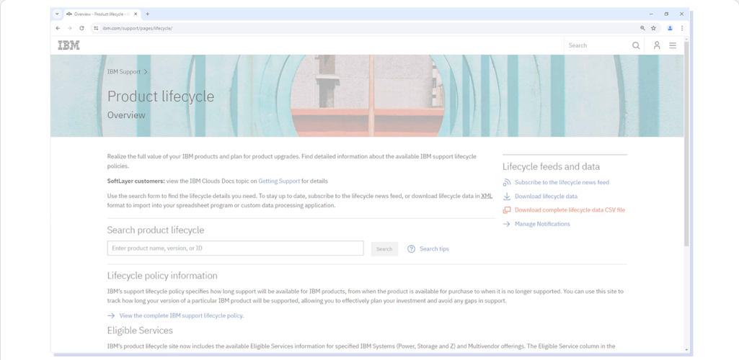Click the XML abbreviation text
Screen dimensions: 739x360
(487, 196)
